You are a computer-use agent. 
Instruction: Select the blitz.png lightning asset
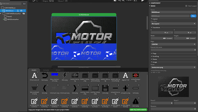point(65,75)
